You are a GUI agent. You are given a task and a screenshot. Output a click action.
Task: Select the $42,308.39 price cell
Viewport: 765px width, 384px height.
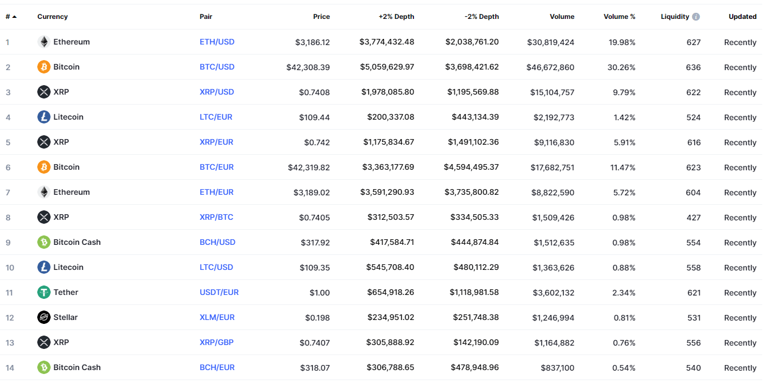tap(308, 67)
